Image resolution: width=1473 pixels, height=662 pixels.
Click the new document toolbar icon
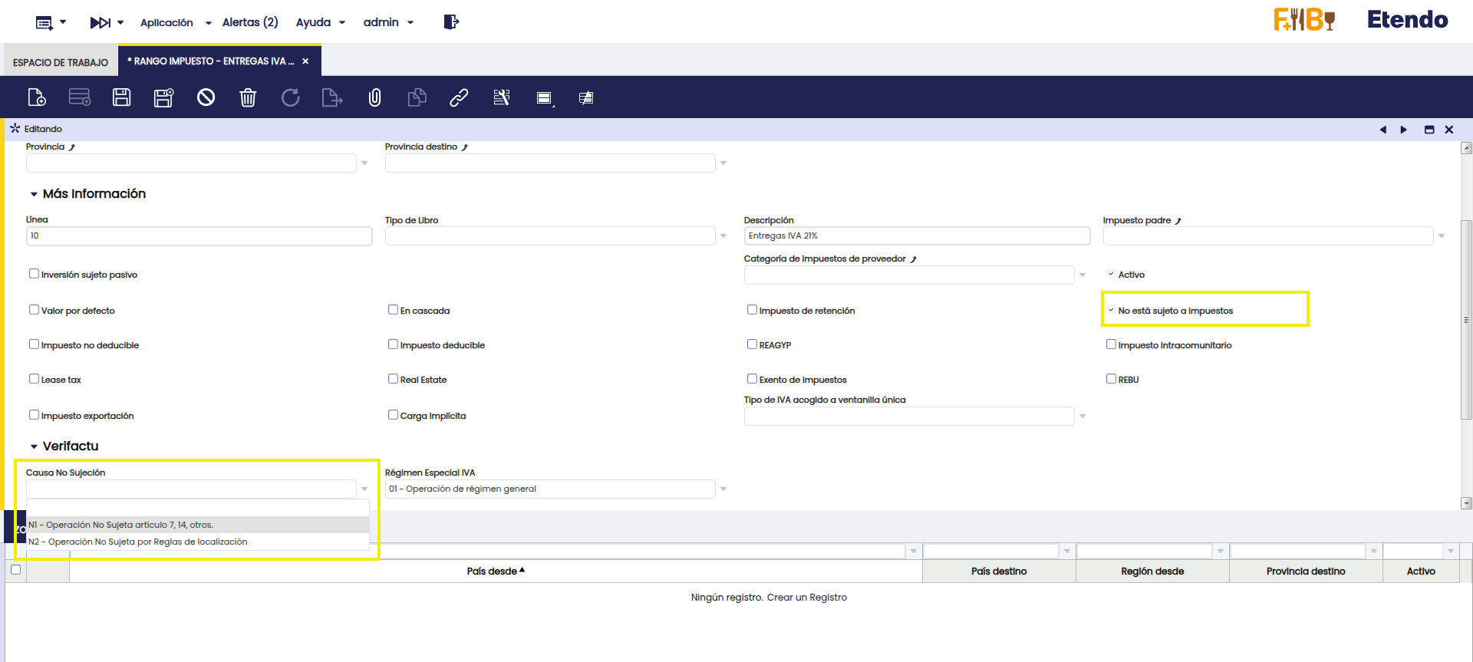pyautogui.click(x=37, y=97)
